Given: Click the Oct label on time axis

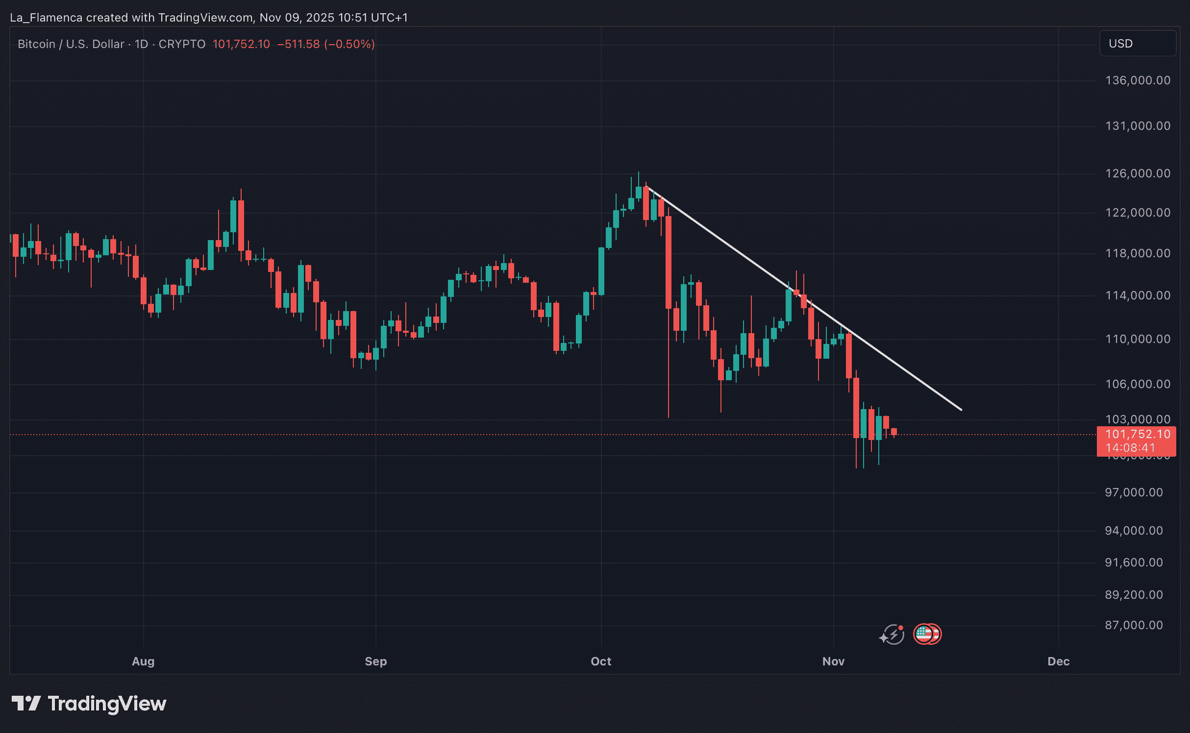Looking at the screenshot, I should tap(601, 661).
